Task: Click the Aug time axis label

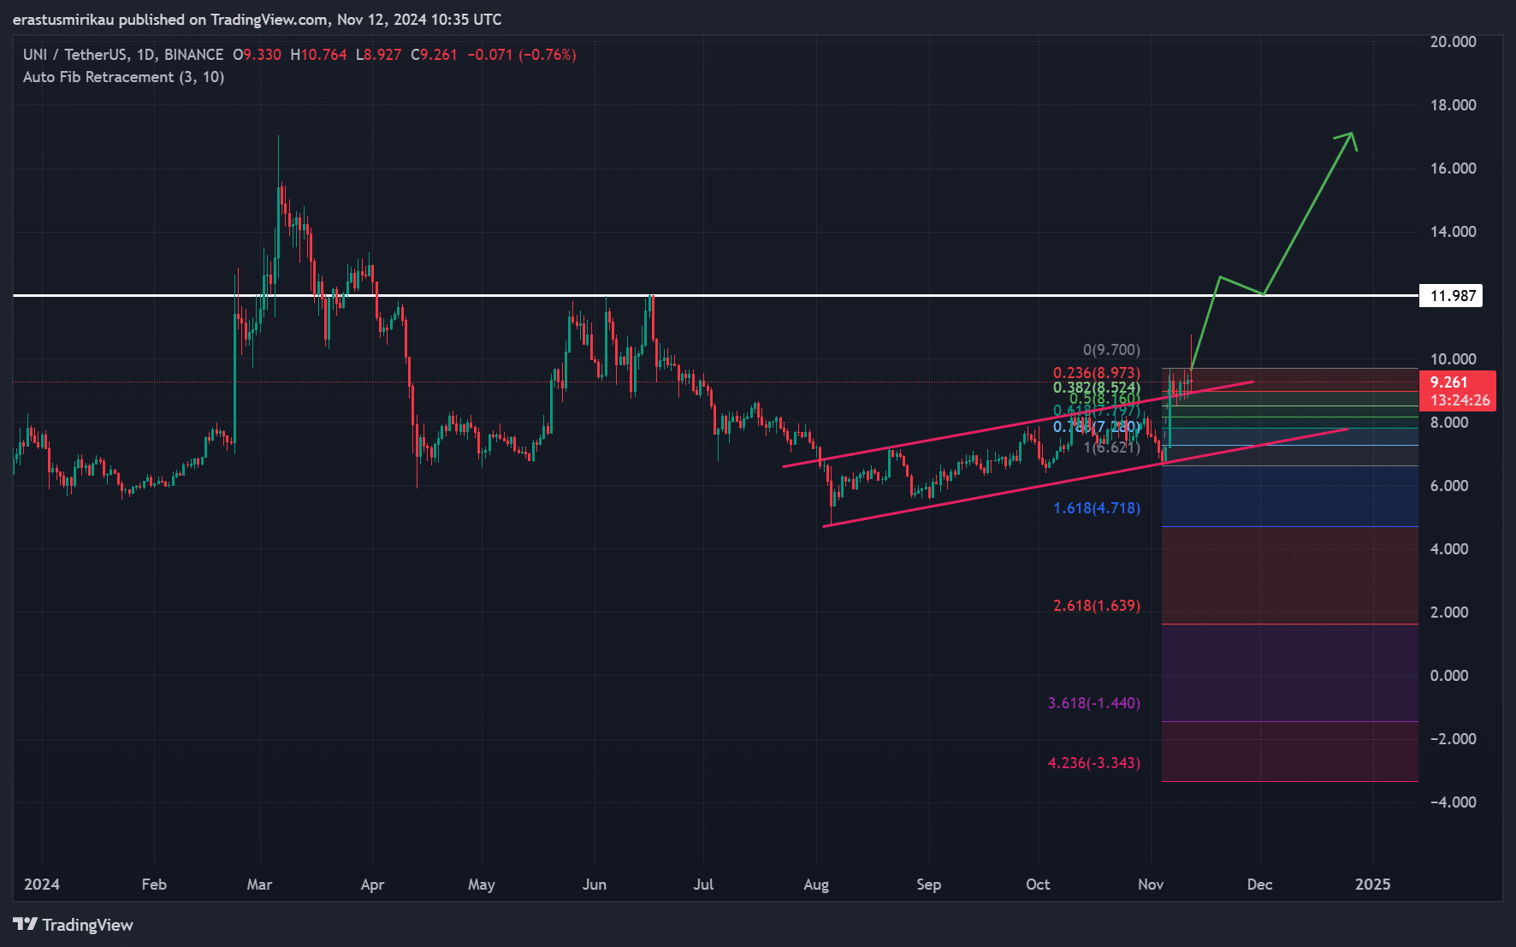Action: pyautogui.click(x=816, y=885)
